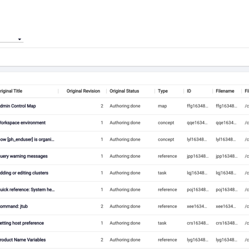
Task: Select the Product Name Variables row title
Action: pos(23,239)
